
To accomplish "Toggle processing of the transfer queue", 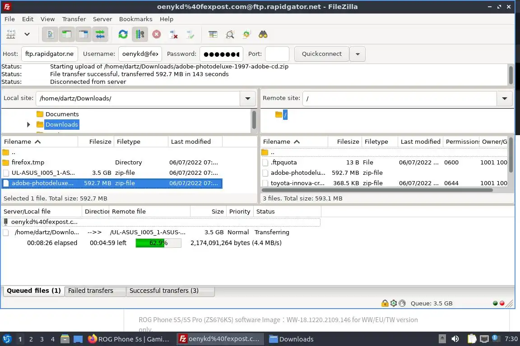I will click(x=140, y=34).
